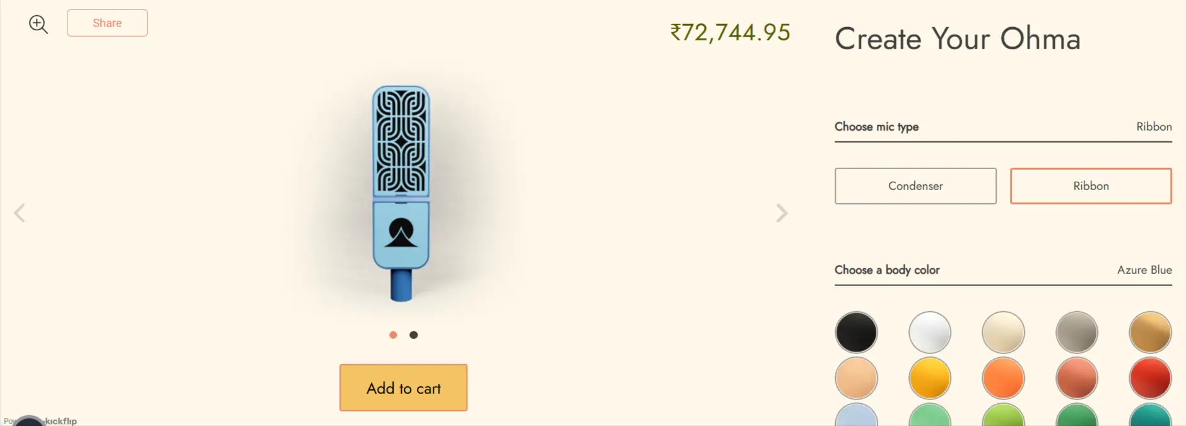The image size is (1186, 426).
Task: Add the microphone to cart
Action: [x=403, y=388]
